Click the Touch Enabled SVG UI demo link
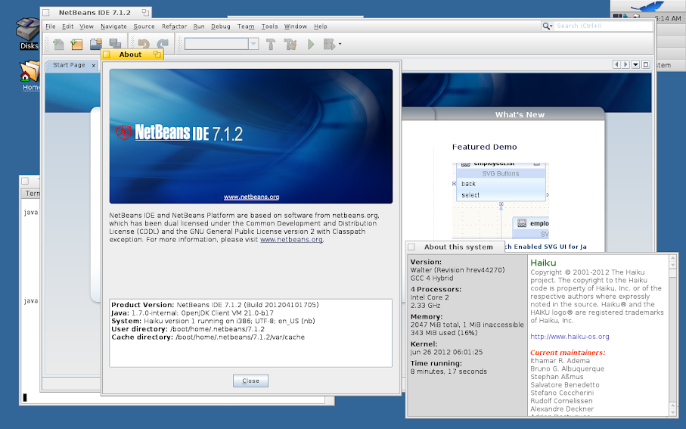686x429 pixels. (545, 247)
